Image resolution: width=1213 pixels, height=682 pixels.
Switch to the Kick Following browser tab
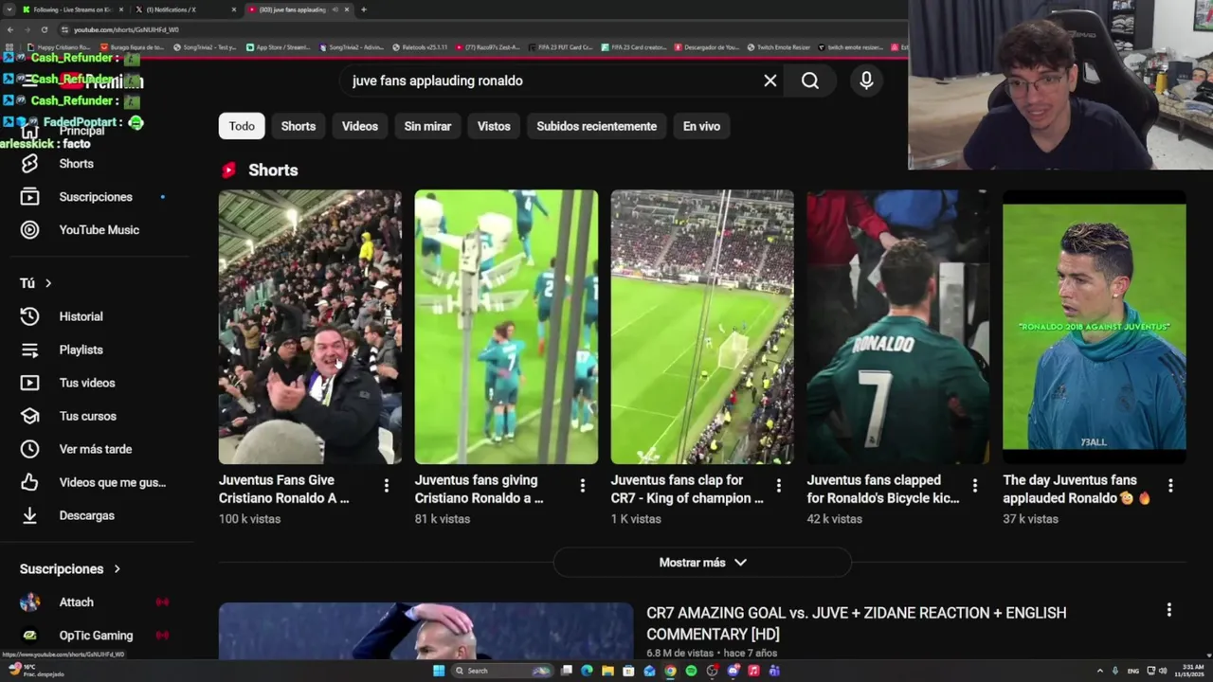point(72,9)
